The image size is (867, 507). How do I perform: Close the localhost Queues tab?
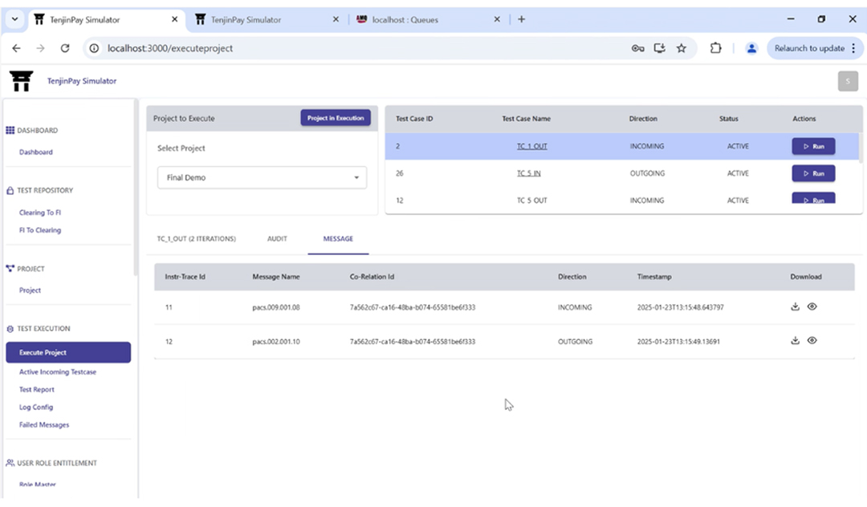coord(497,19)
